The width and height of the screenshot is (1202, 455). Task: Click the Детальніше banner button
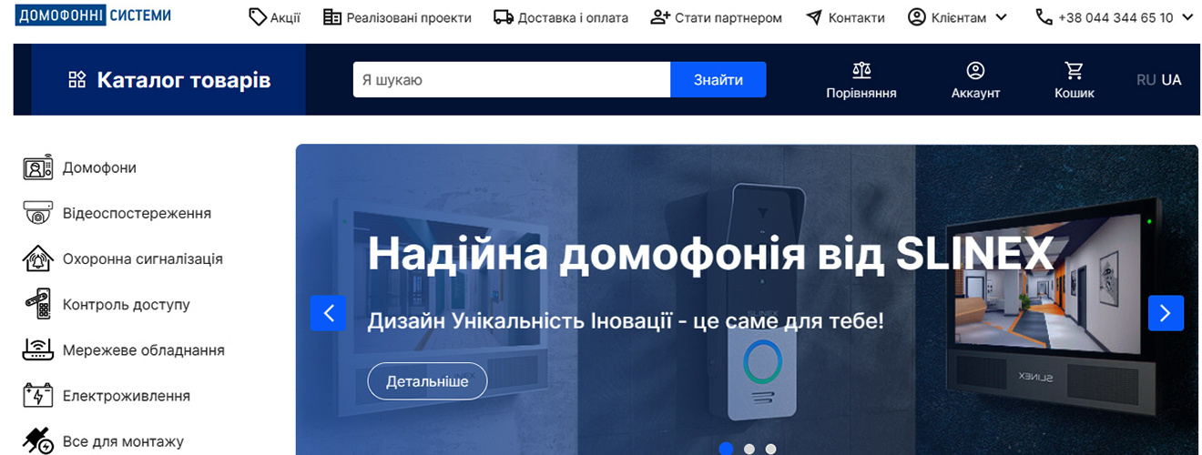427,381
